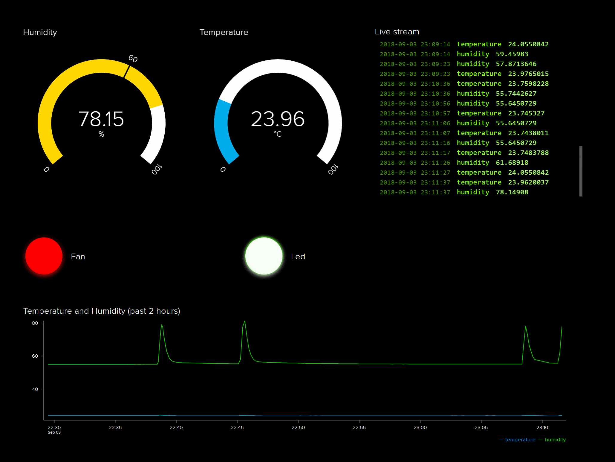Screen dimensions: 615x462
Task: Click the Fan label text
Action: (78, 257)
